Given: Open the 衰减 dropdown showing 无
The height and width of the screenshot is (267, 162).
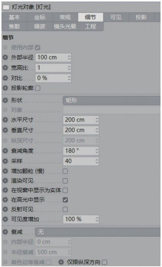Looking at the screenshot, I should click(x=97, y=232).
